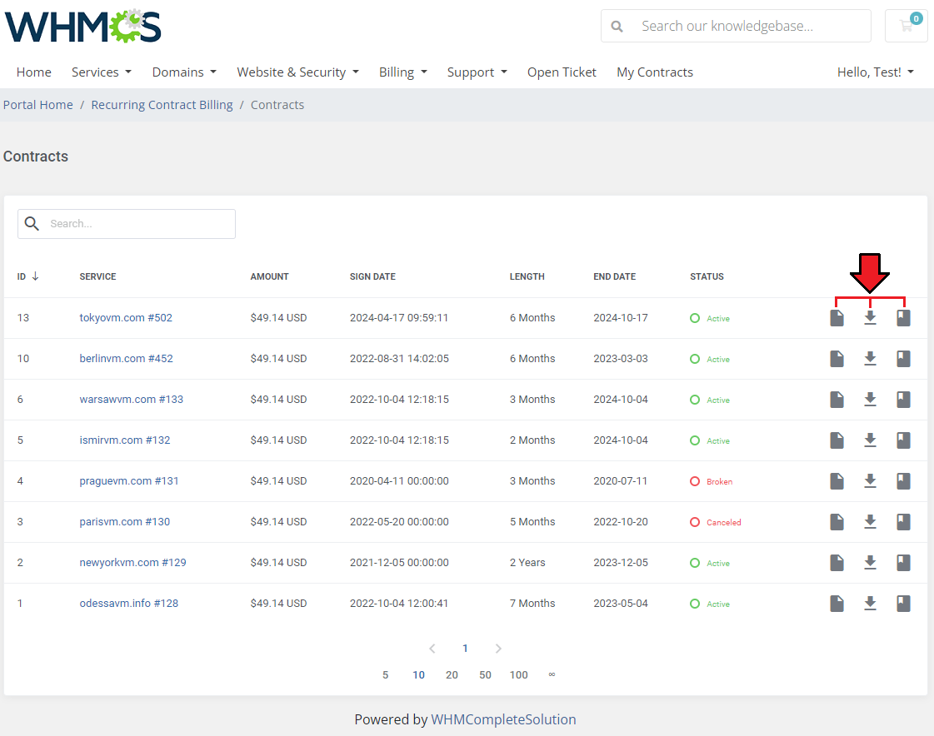Open bookmark icon for ismirvm.com #132 row
Viewport: 934px width, 736px height.
904,440
